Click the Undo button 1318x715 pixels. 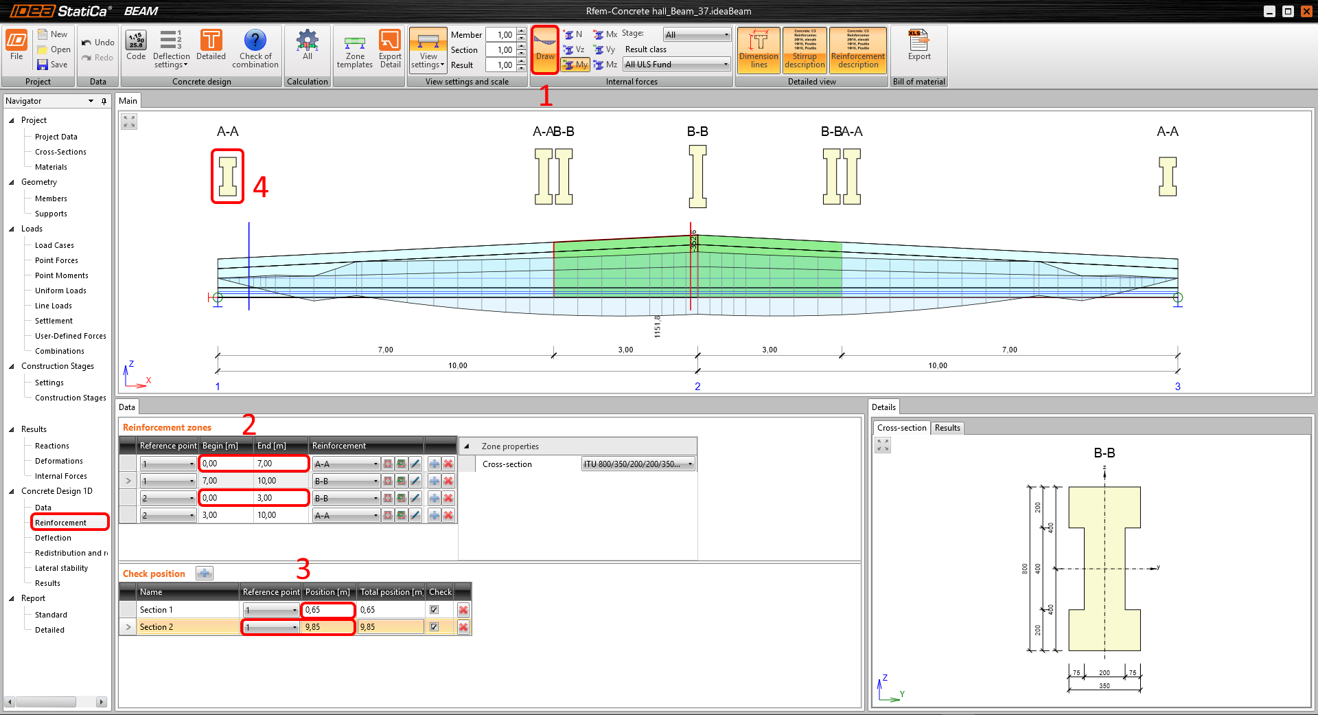[97, 43]
